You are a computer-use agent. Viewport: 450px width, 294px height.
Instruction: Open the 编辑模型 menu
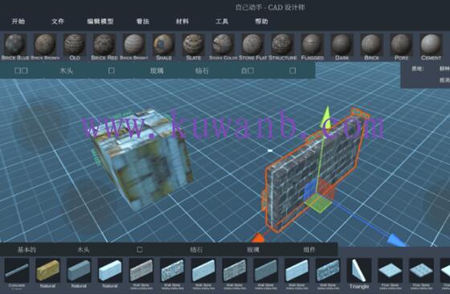point(100,22)
